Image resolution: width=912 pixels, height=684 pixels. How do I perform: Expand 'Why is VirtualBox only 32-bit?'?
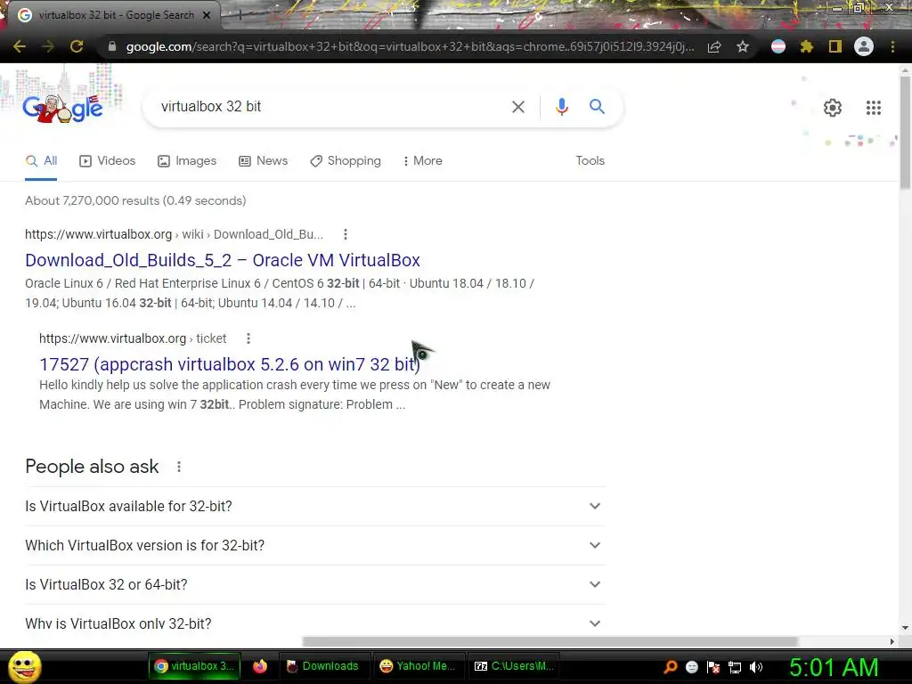[315, 623]
